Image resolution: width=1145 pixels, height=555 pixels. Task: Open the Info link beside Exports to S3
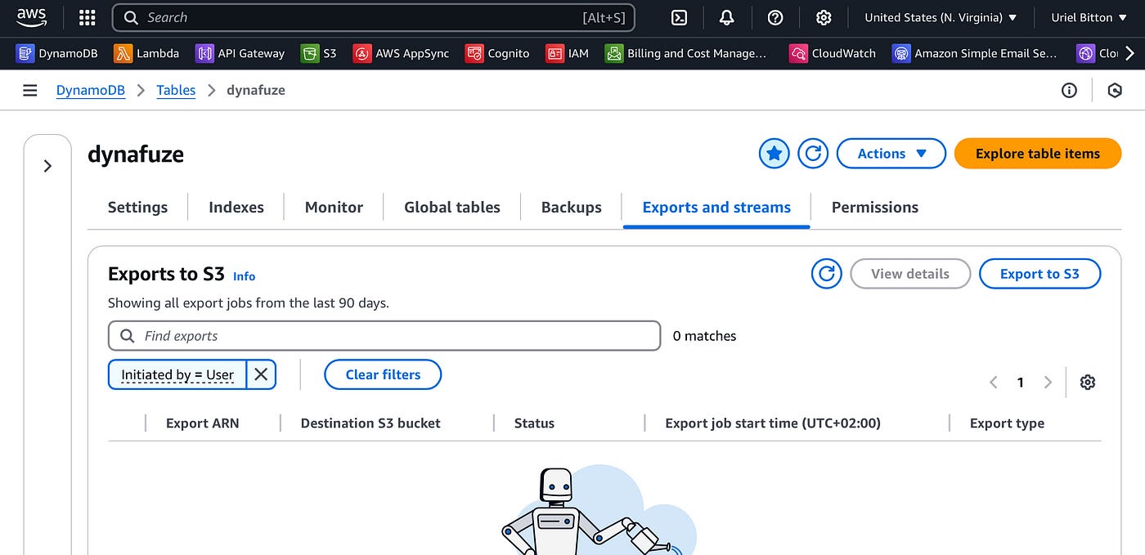244,276
